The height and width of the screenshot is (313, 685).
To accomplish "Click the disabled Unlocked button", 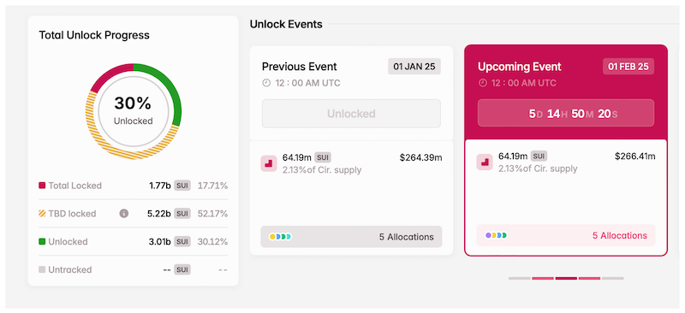I will pyautogui.click(x=351, y=114).
